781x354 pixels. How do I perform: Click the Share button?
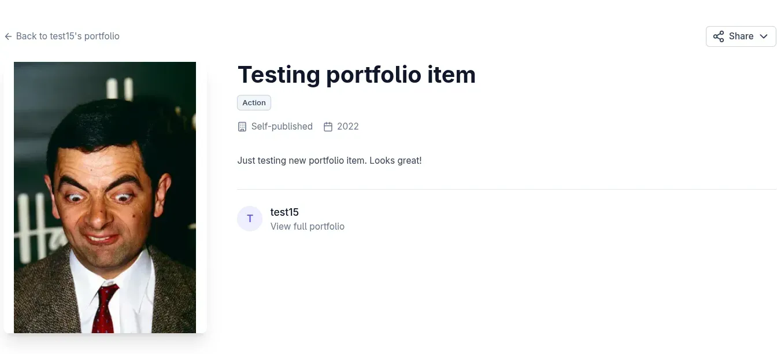(x=741, y=36)
